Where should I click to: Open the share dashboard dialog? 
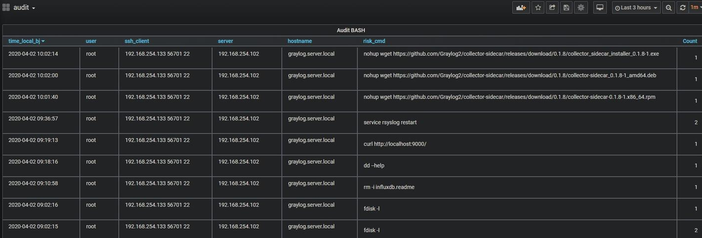click(x=552, y=7)
